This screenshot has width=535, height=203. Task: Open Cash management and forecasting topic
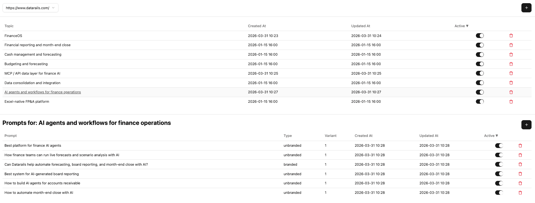tap(33, 54)
